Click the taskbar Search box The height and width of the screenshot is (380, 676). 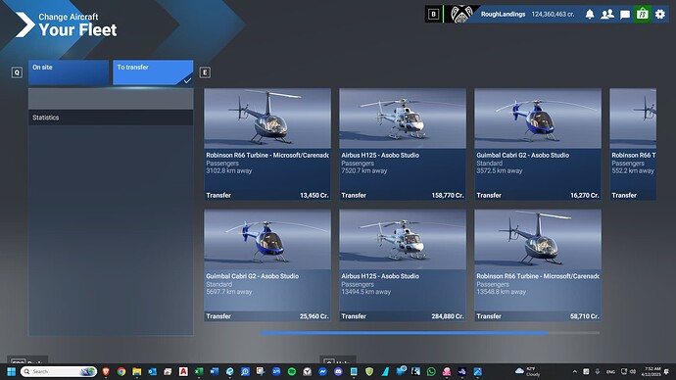(58, 371)
